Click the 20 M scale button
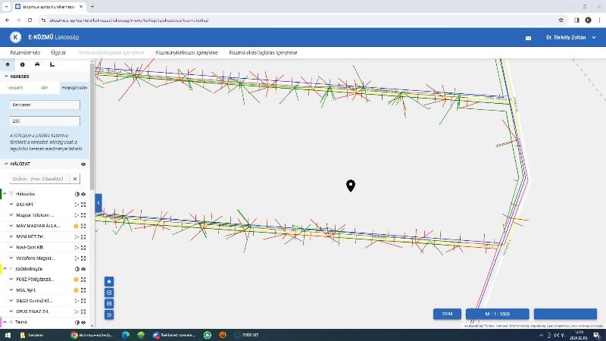The height and width of the screenshot is (341, 606). coord(447,314)
